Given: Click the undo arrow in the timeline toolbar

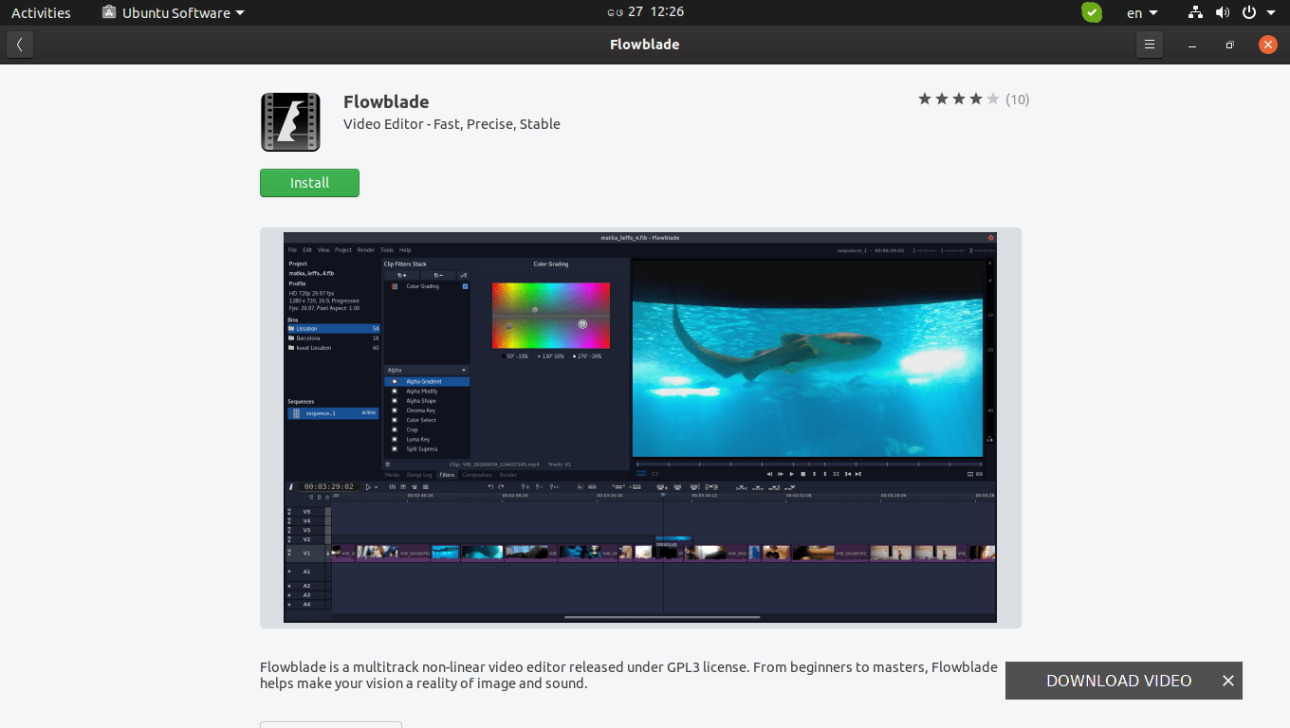Looking at the screenshot, I should [x=491, y=485].
